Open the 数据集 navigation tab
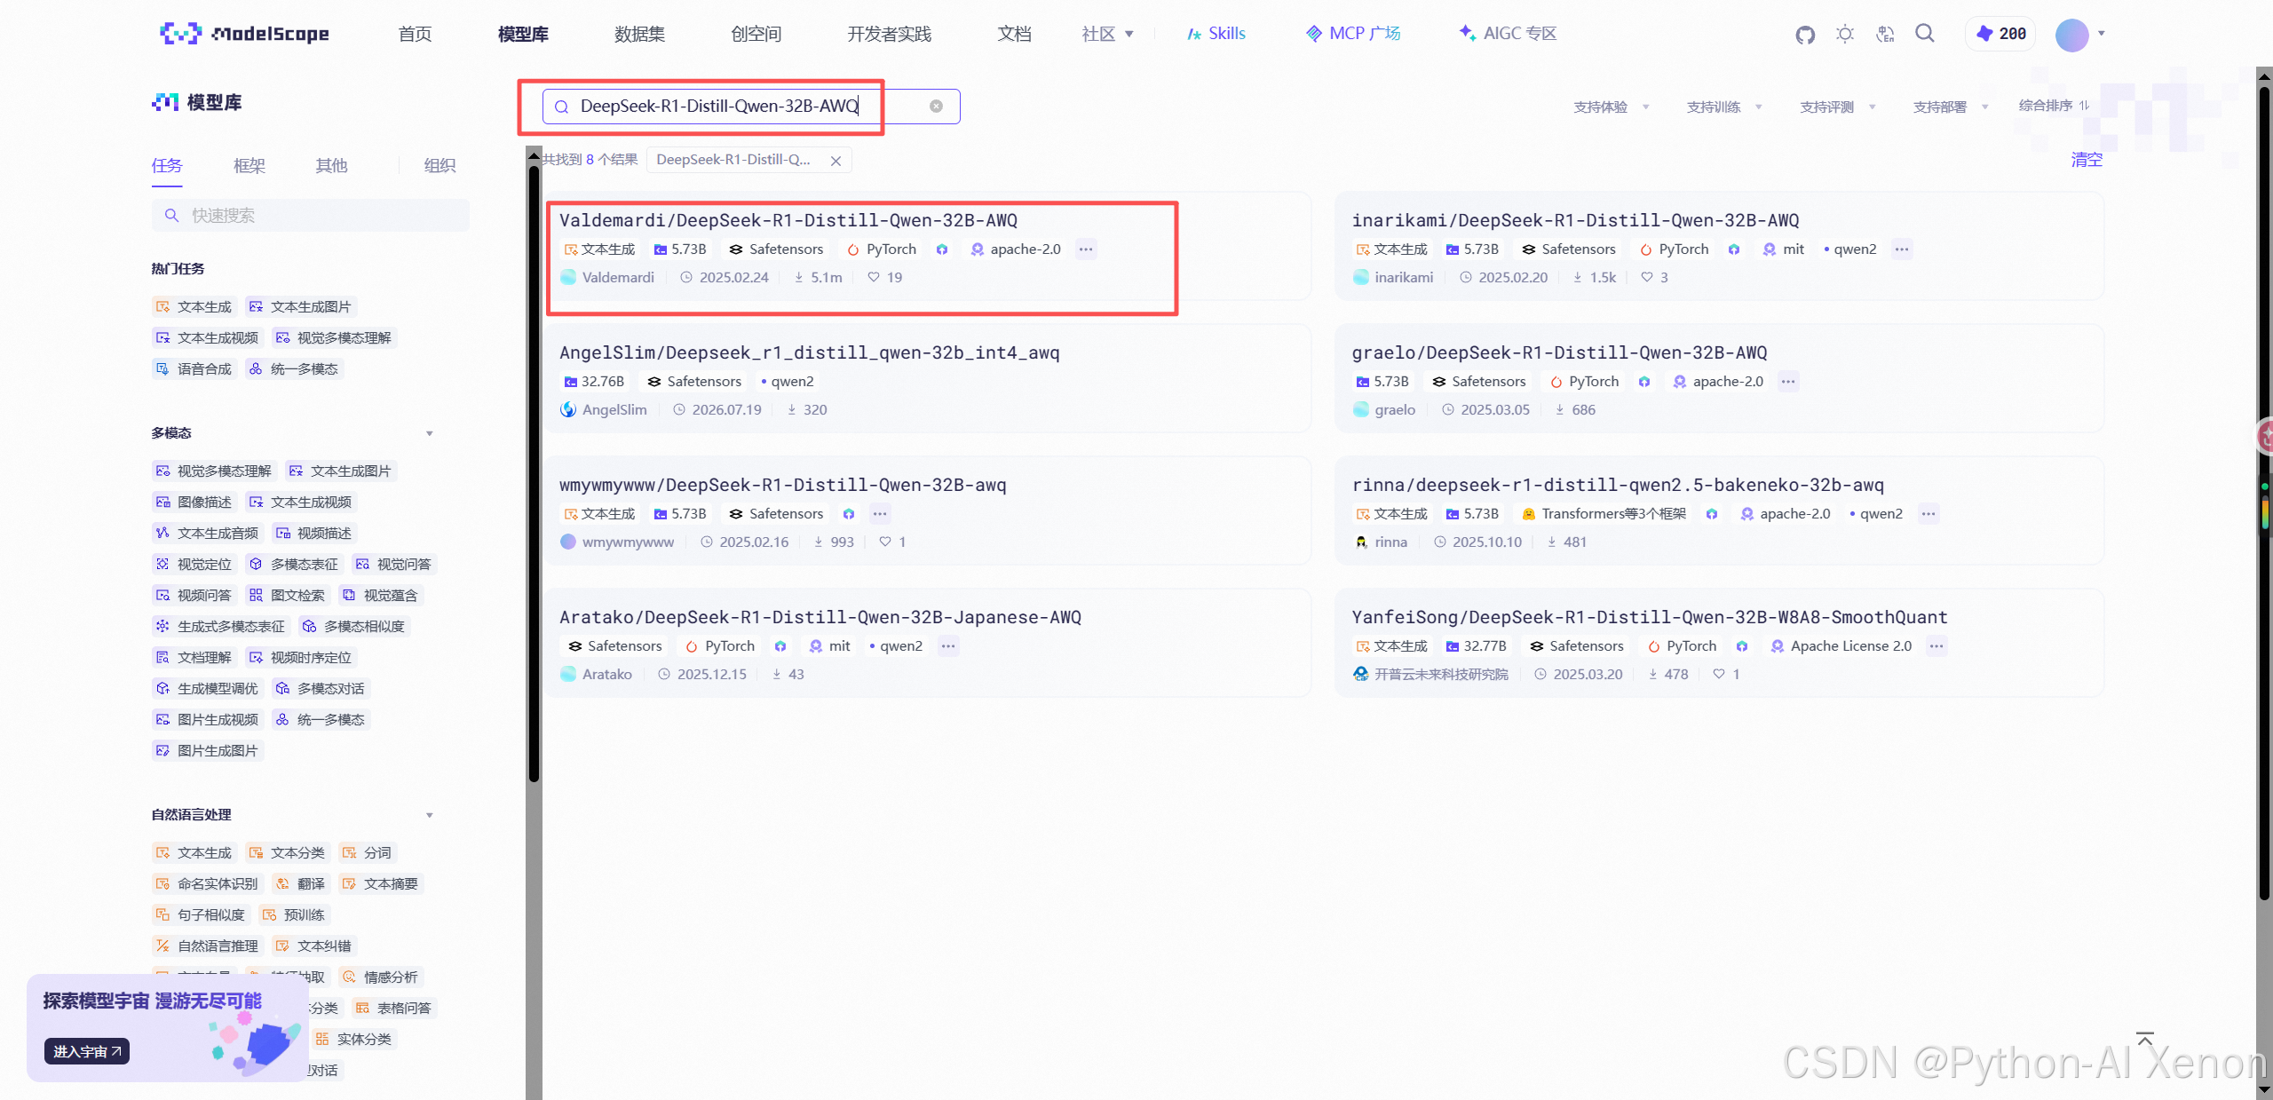This screenshot has width=2273, height=1100. 639,34
